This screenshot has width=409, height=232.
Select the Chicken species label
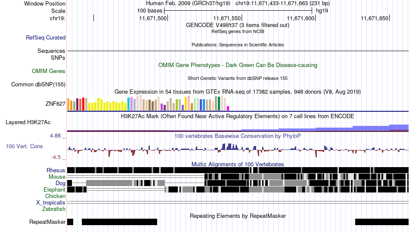55,196
